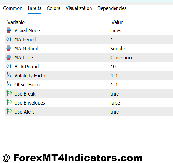The height and width of the screenshot is (163, 173).
Task: Select the 'MA Method' variable name
Action: (x=26, y=49)
